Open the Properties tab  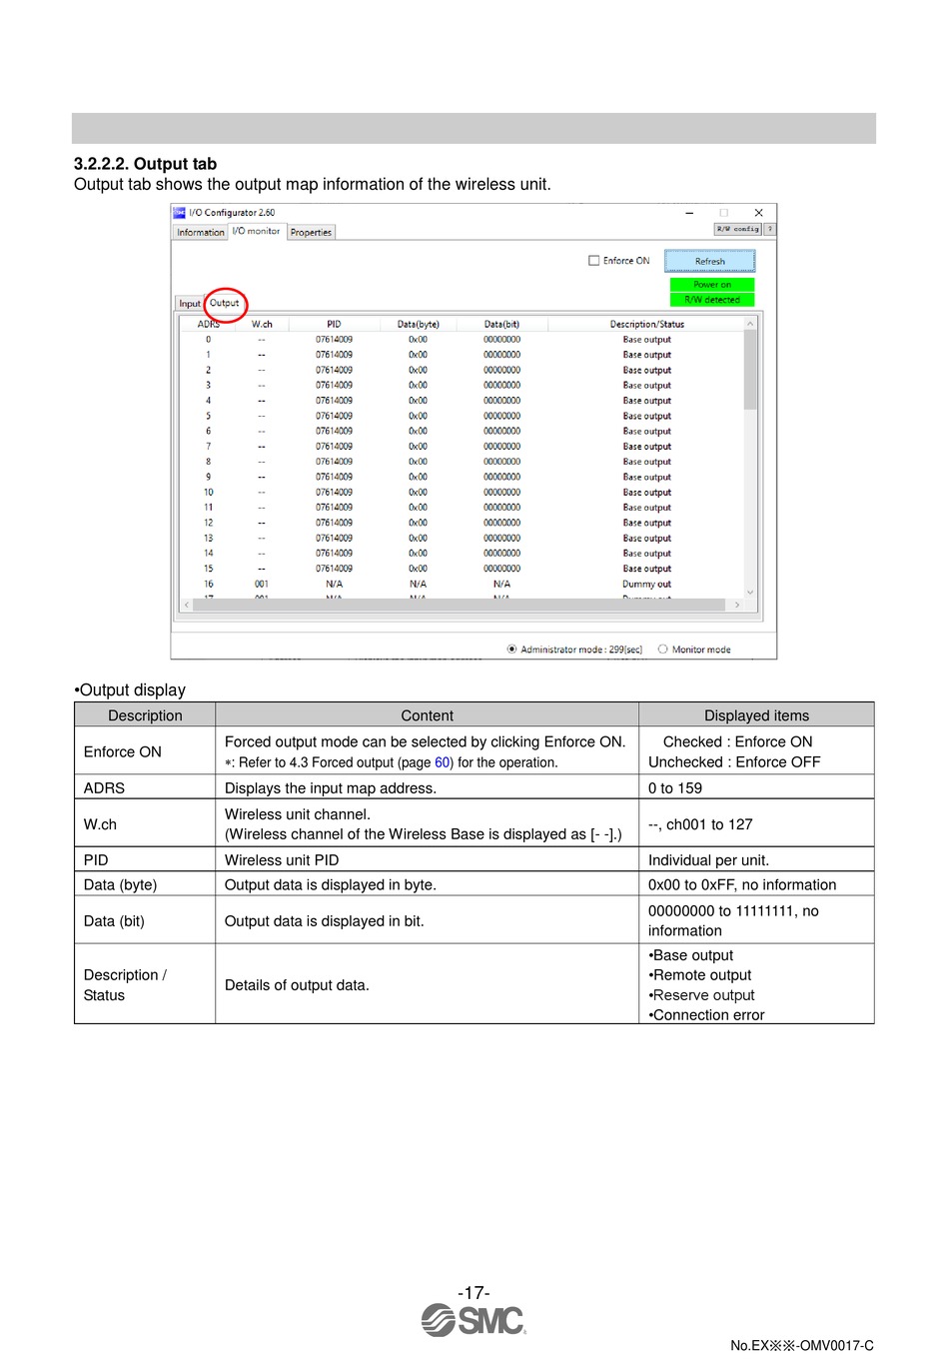pos(311,232)
